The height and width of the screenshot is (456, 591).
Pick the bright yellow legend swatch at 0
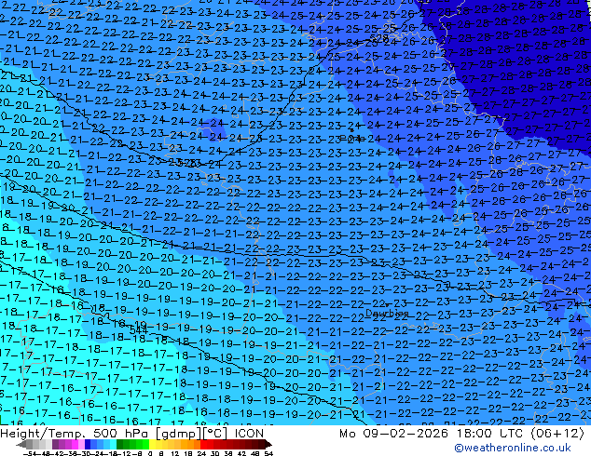152,444
